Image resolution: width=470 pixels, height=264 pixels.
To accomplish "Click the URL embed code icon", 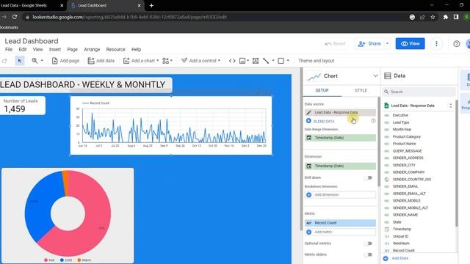I will (x=232, y=61).
